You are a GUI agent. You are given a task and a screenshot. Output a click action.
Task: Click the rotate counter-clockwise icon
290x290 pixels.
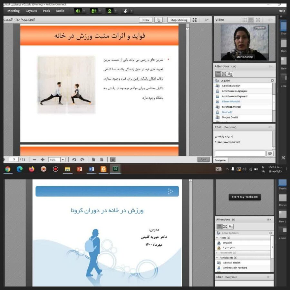(x=74, y=159)
